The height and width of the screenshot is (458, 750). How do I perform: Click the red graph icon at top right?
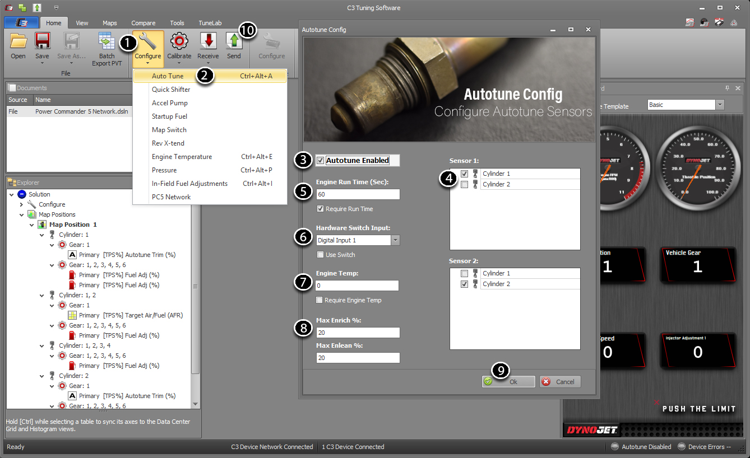click(691, 23)
